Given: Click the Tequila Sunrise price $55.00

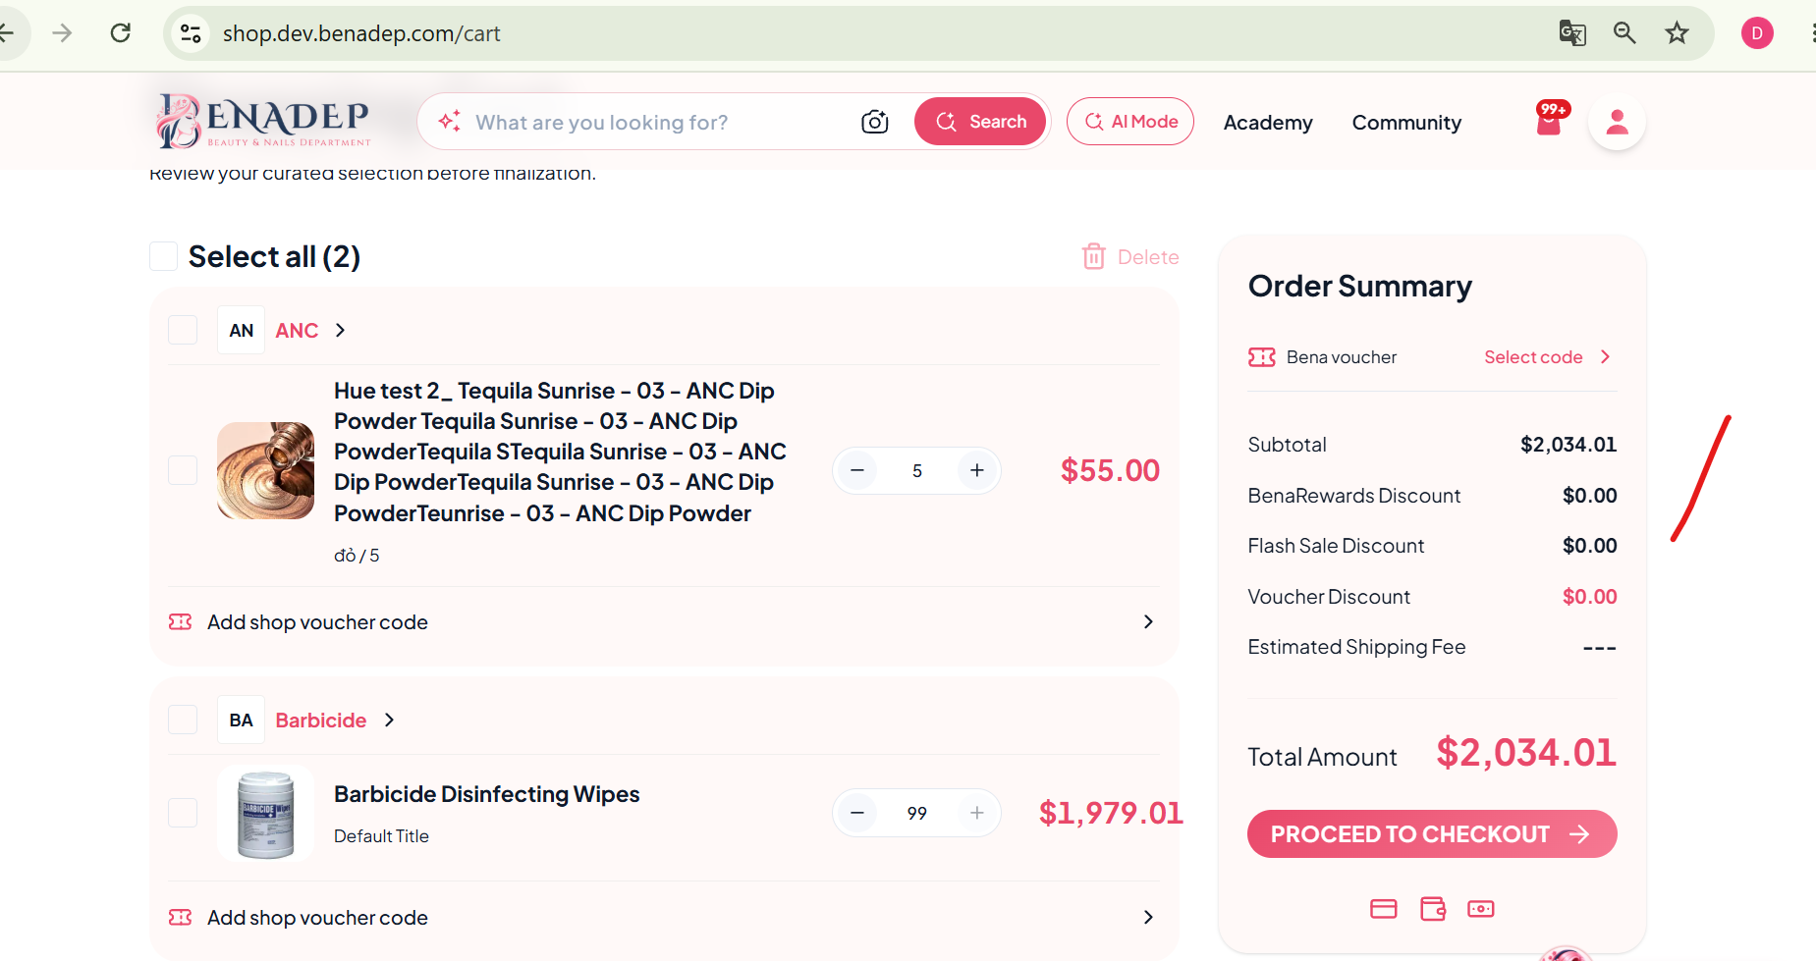Looking at the screenshot, I should (x=1110, y=470).
